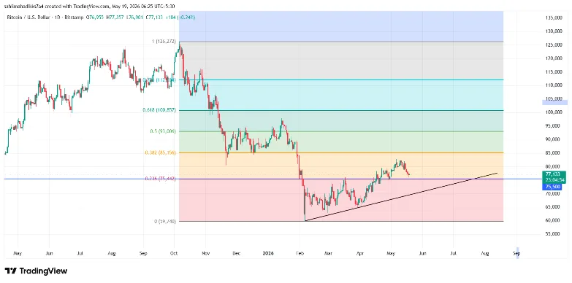Click the 100,000 price axis label
572x283 pixels.
coord(553,112)
